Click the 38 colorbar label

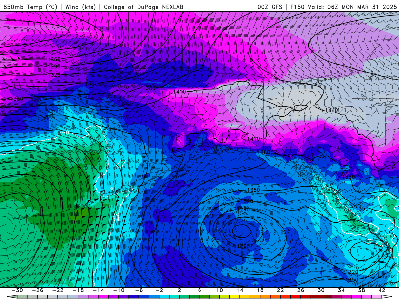pyautogui.click(x=361, y=290)
